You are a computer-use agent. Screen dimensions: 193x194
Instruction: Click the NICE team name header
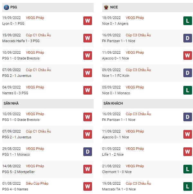click(114, 7)
